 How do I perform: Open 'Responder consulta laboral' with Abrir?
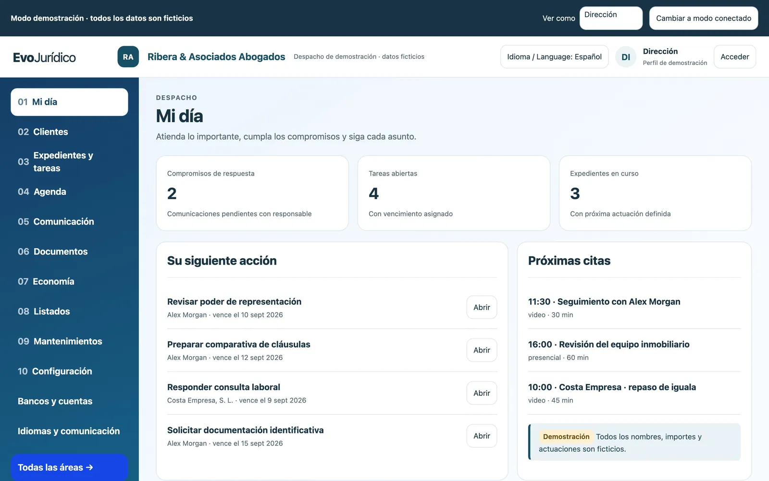(482, 393)
